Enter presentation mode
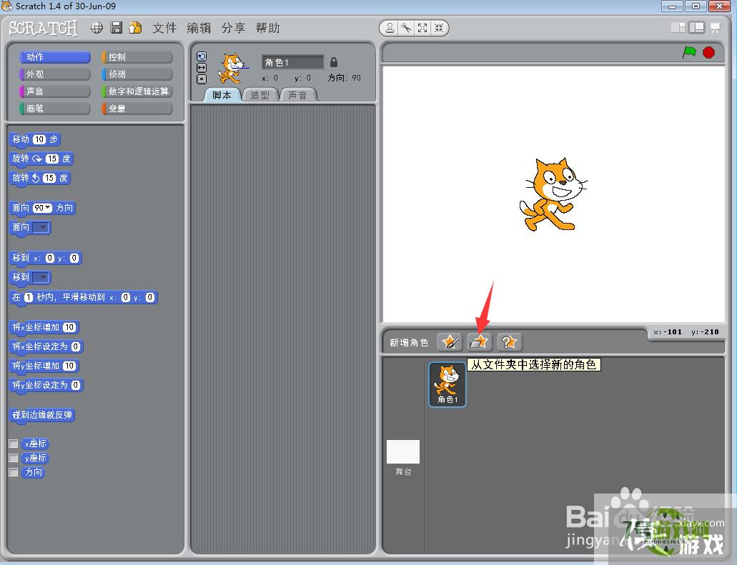737x565 pixels. pyautogui.click(x=716, y=28)
